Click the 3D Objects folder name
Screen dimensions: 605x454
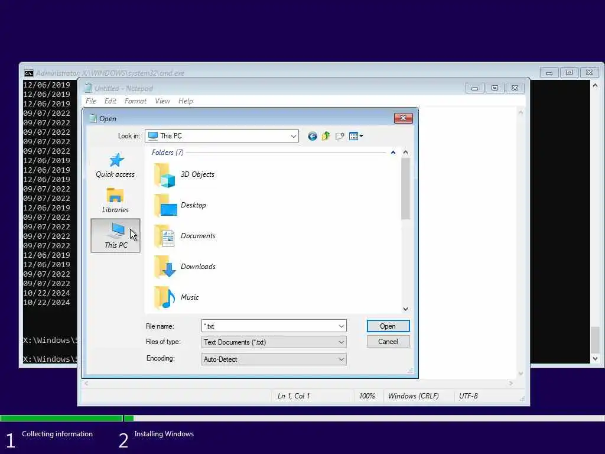(197, 174)
